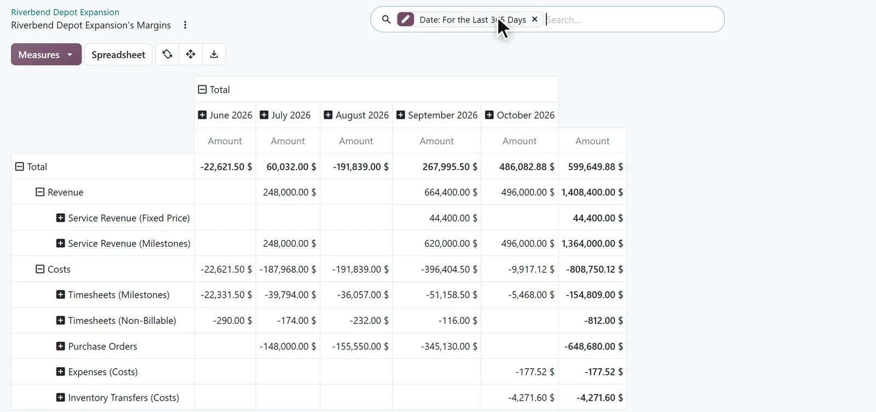The image size is (876, 412).
Task: Expand the September 2026 column
Action: click(x=400, y=115)
